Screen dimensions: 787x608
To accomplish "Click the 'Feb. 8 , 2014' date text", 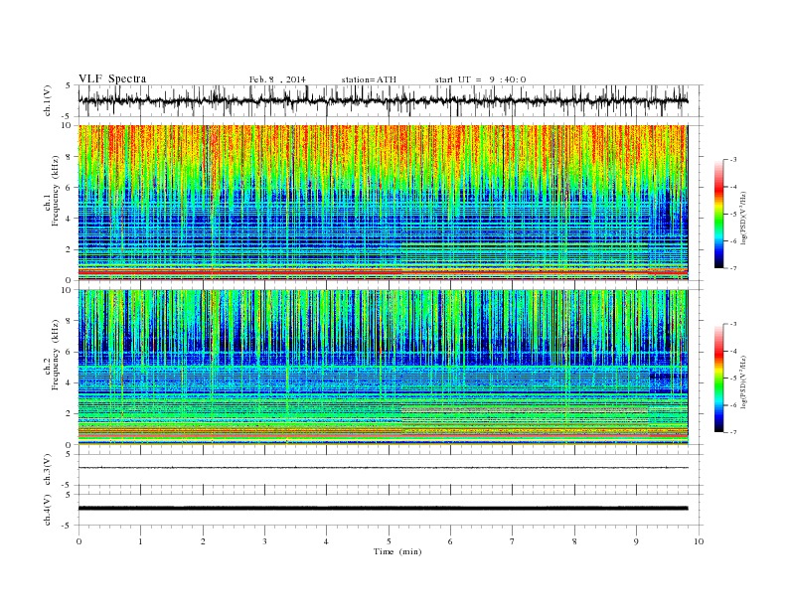I will [277, 79].
